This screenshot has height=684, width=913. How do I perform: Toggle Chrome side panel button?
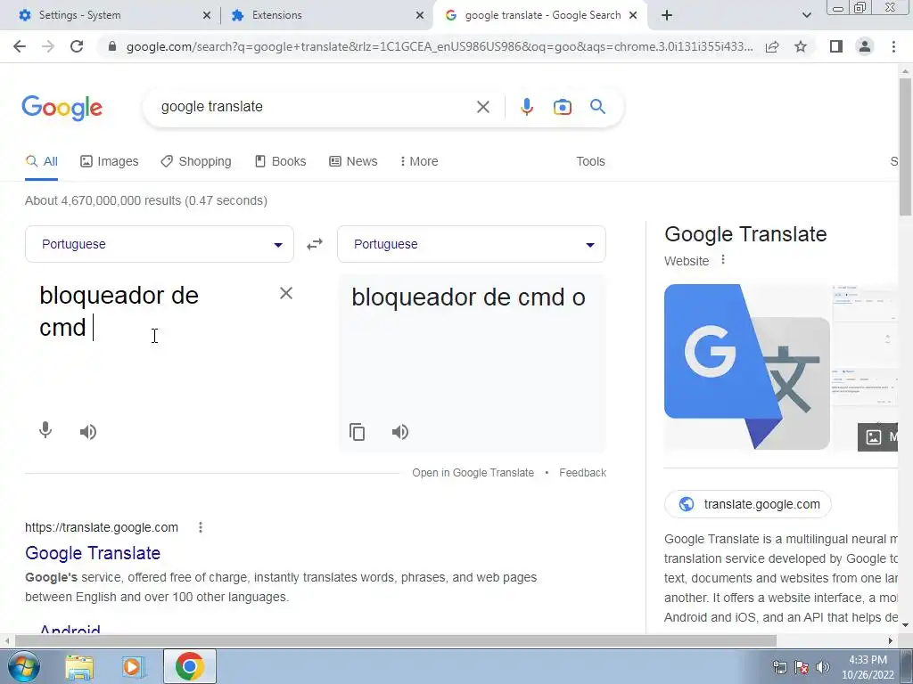click(835, 46)
